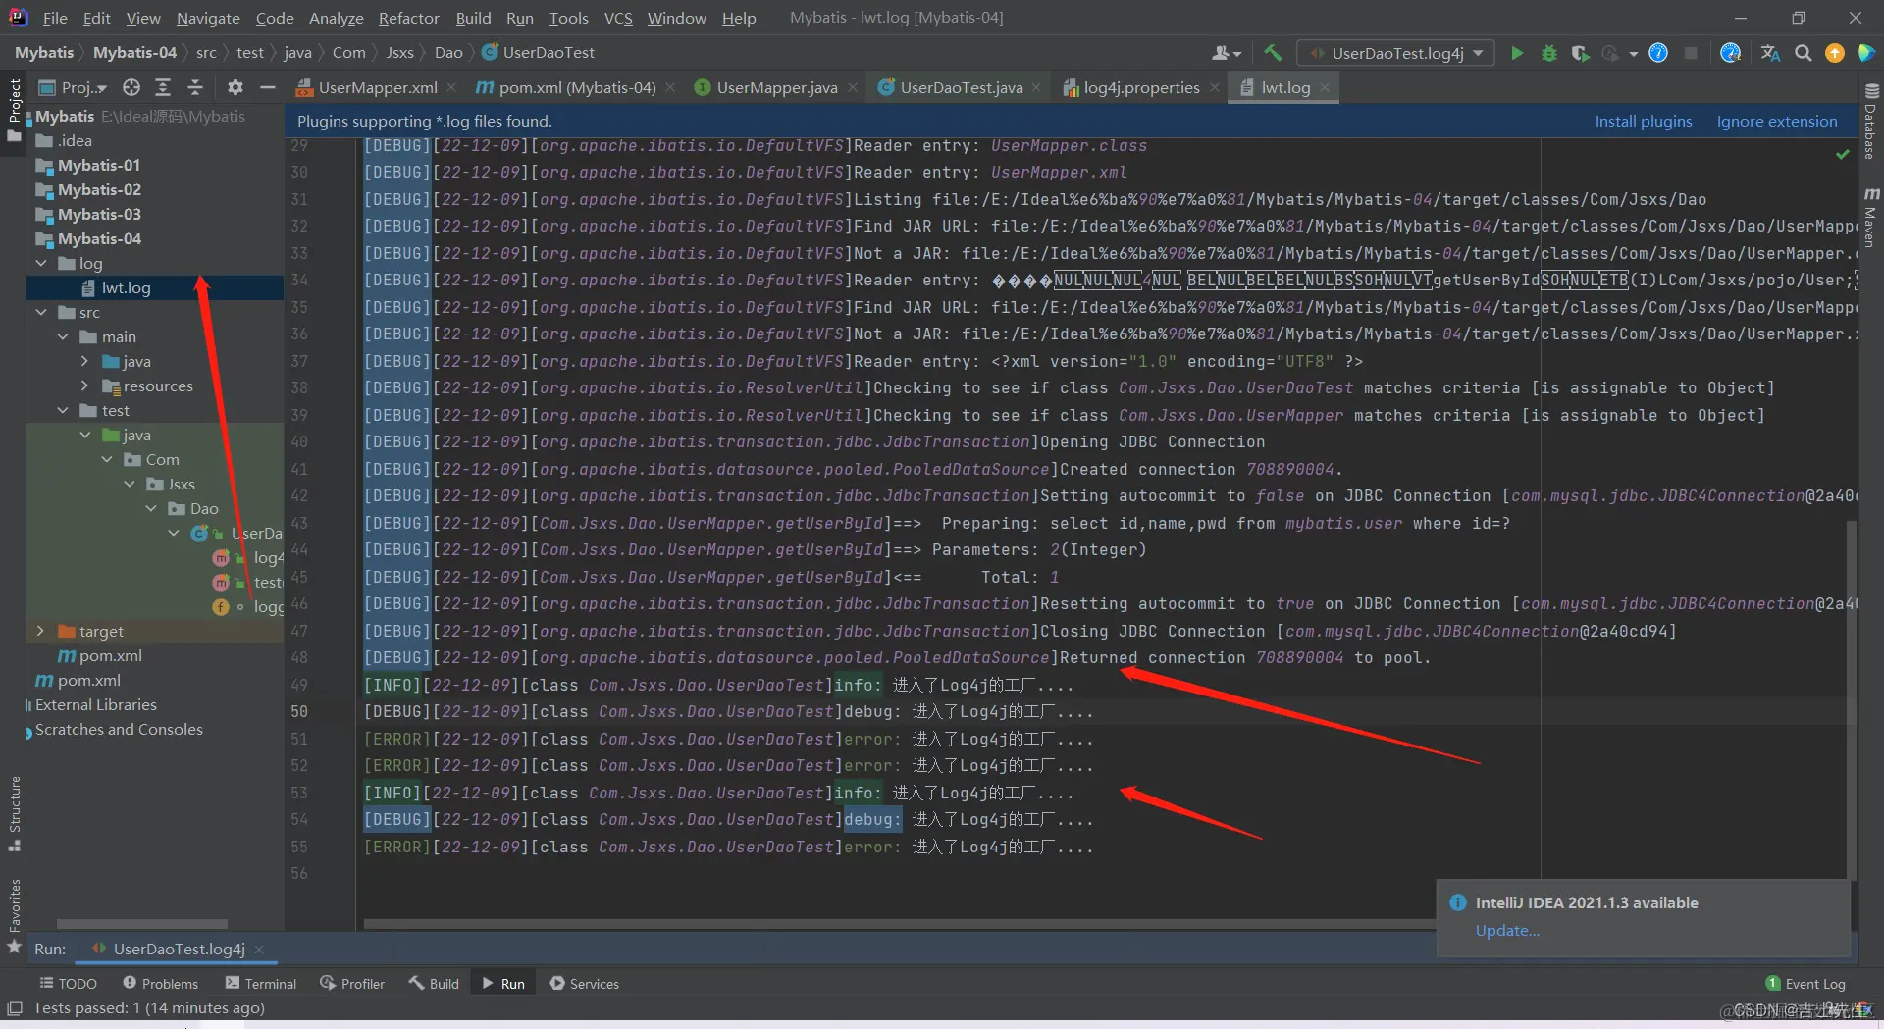Click the orange update arrow icon
Image resolution: width=1884 pixels, height=1029 pixels.
click(x=1835, y=53)
